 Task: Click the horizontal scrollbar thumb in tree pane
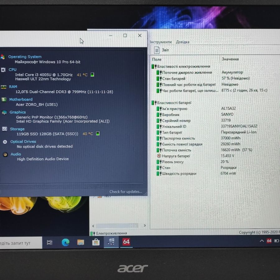(x=117, y=226)
